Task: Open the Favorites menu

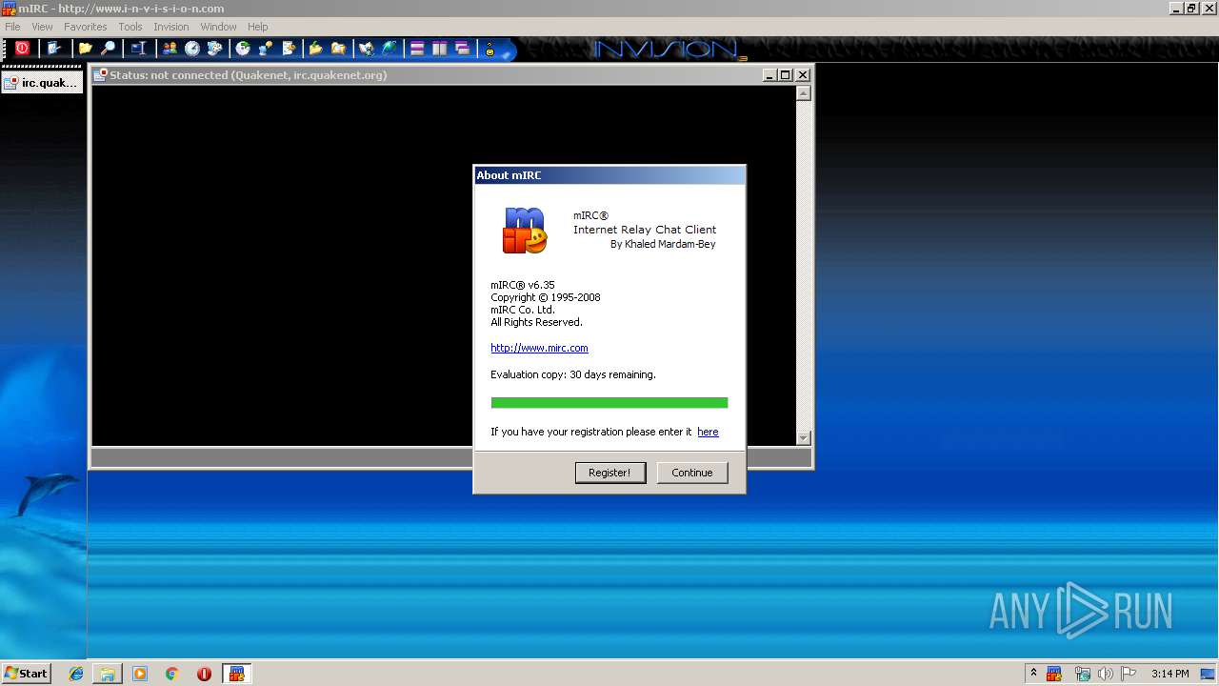Action: 86,27
